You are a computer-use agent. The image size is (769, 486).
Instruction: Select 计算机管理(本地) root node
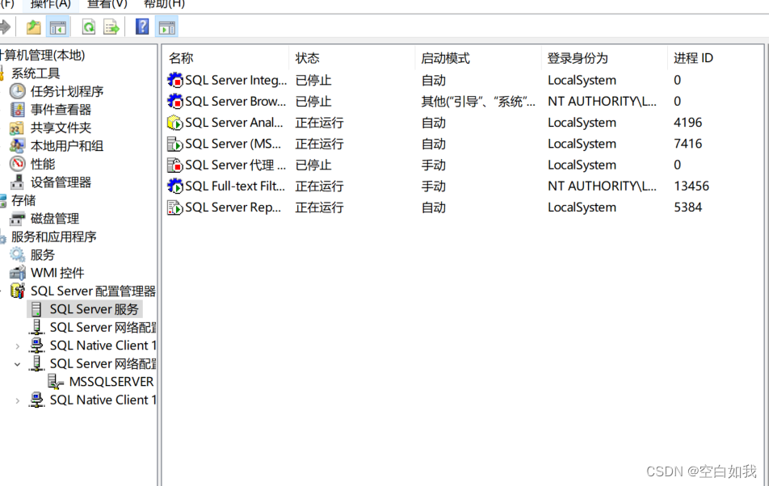[43, 56]
